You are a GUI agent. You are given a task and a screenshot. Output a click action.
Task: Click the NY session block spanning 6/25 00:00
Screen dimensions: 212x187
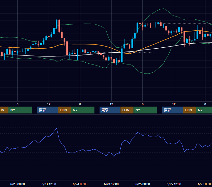point(145,110)
